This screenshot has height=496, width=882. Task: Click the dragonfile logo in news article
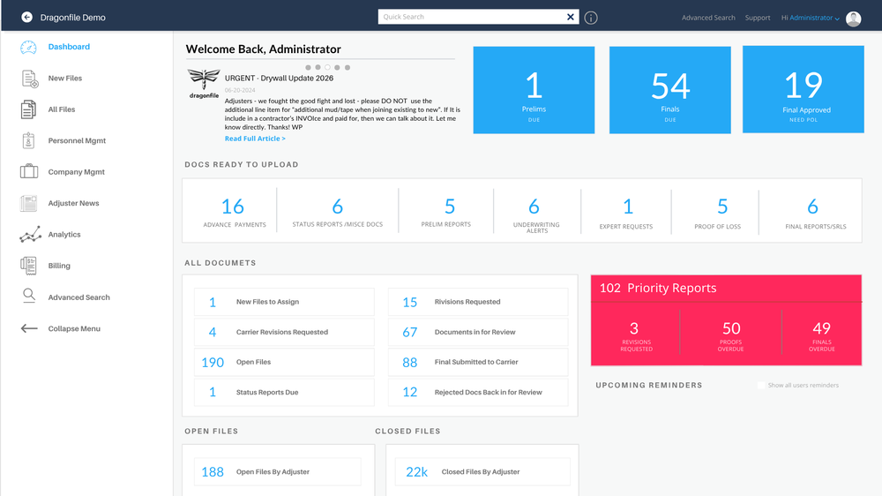(204, 84)
